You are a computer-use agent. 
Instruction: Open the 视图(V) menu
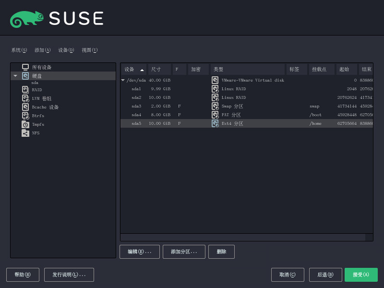click(89, 50)
